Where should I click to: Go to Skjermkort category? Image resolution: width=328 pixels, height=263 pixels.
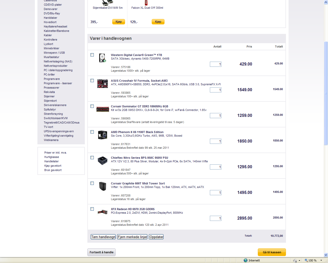click(50, 101)
